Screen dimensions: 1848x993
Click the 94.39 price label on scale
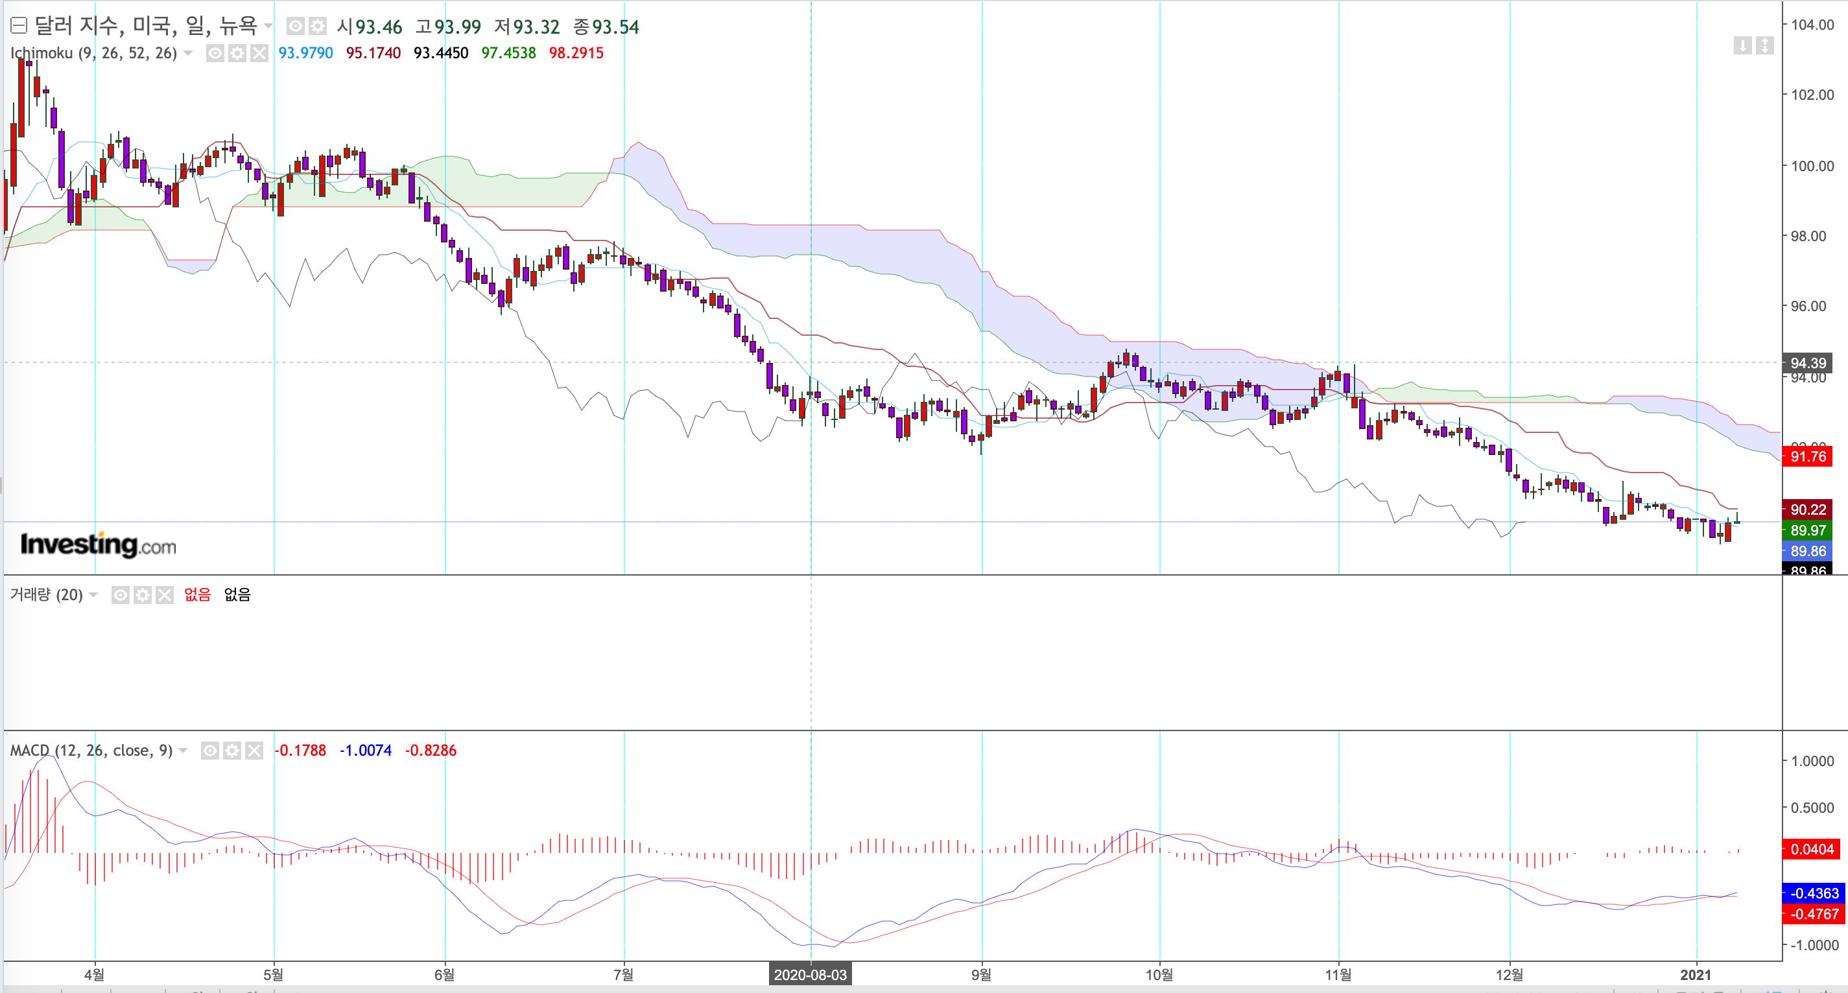[x=1807, y=363]
